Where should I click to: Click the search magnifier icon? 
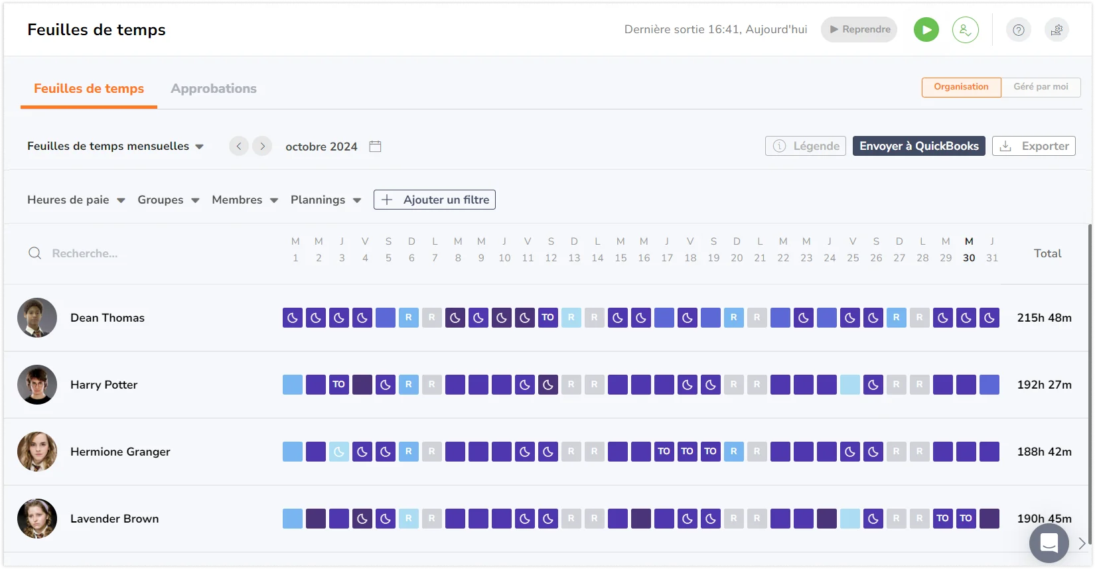tap(35, 253)
